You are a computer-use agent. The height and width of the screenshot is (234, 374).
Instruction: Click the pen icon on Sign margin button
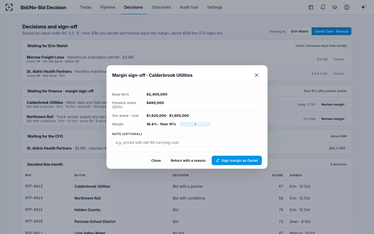218,160
